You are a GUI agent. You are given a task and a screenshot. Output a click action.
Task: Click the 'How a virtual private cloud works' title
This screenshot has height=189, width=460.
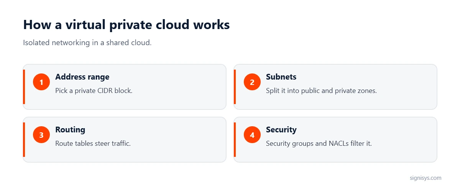pyautogui.click(x=127, y=24)
